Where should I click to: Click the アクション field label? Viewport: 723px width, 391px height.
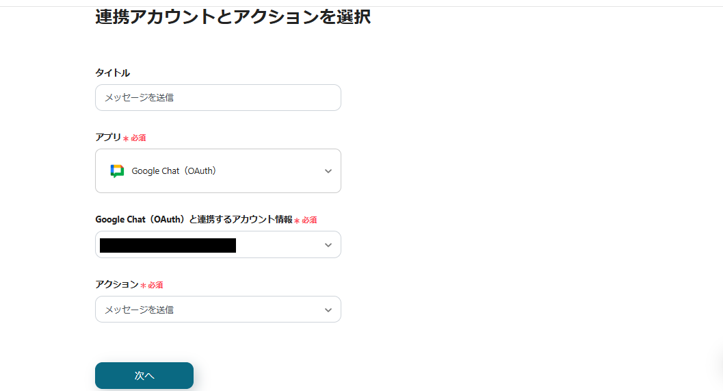coord(117,284)
